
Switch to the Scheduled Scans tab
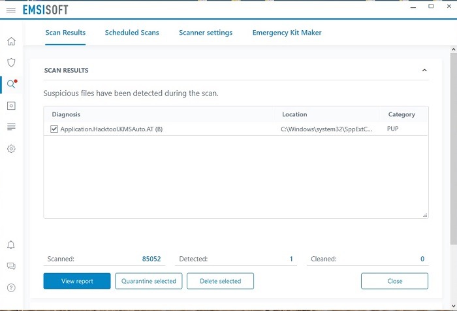[x=132, y=33]
